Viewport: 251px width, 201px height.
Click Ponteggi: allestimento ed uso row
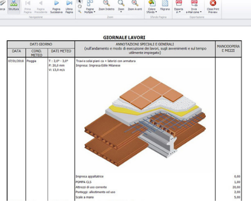click(95, 192)
